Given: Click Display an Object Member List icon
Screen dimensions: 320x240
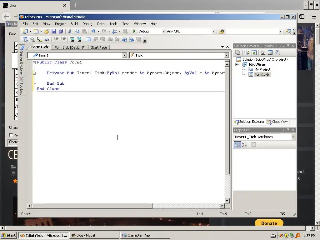Looking at the screenshot, I should click(25, 39).
